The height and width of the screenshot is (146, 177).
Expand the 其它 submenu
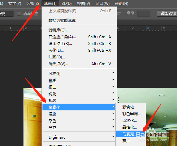[x=79, y=127]
